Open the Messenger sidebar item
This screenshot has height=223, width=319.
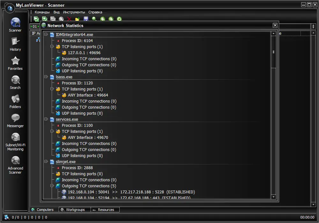(x=15, y=120)
